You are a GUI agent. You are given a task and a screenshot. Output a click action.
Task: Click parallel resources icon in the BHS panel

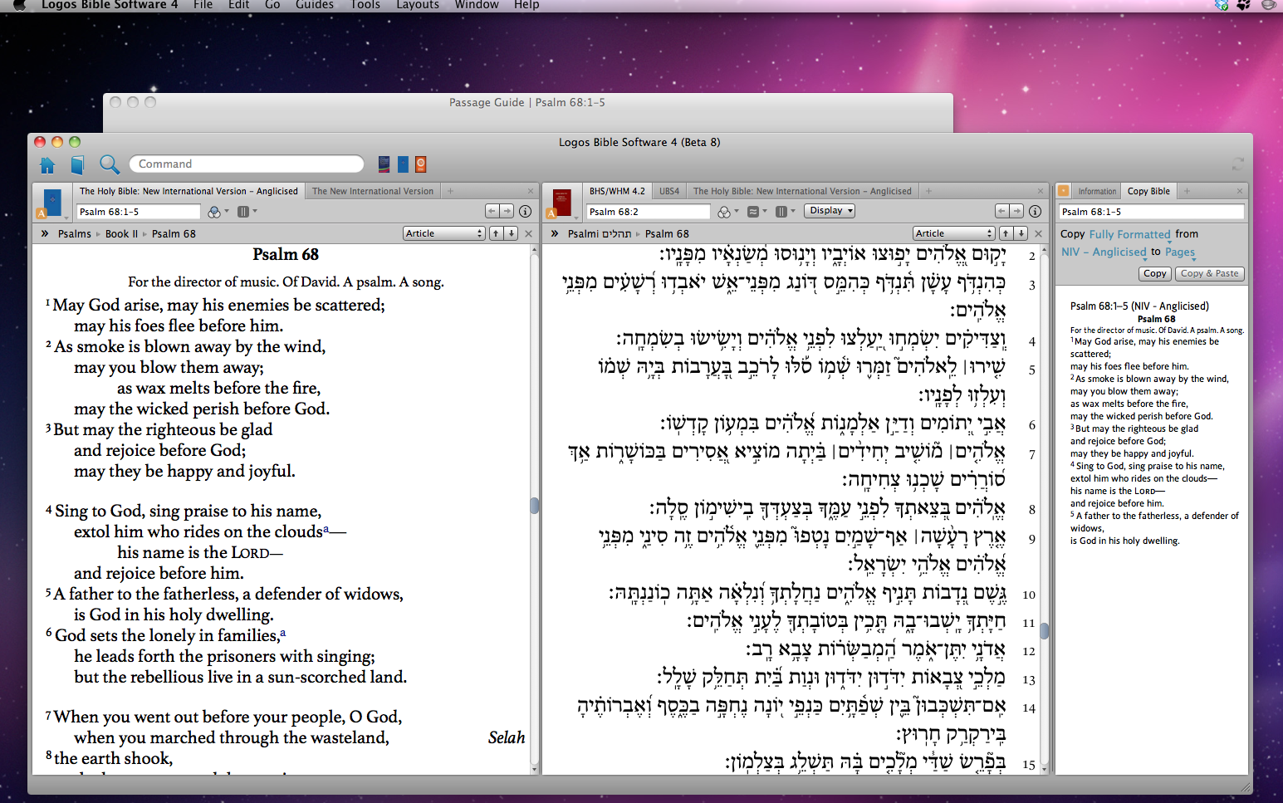coord(784,212)
